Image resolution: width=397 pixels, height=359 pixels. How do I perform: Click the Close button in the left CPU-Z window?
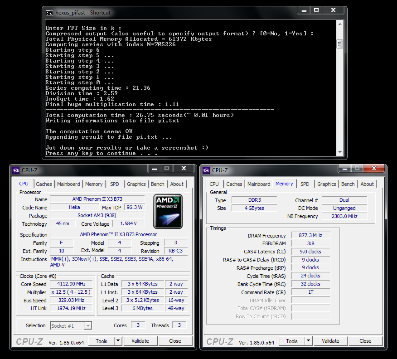point(175,341)
